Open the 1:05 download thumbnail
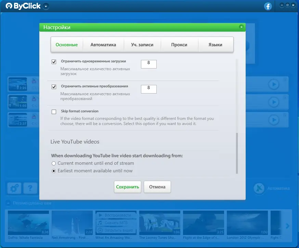The height and width of the screenshot is (248, 299). (x=18, y=102)
